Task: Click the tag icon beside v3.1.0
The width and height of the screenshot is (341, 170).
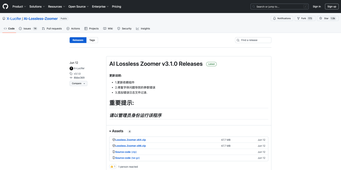Action: [71, 73]
